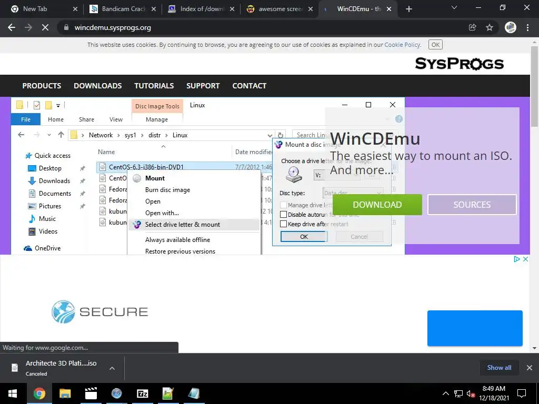Open Chrome three-dot menu
The image size is (539, 404).
click(527, 27)
